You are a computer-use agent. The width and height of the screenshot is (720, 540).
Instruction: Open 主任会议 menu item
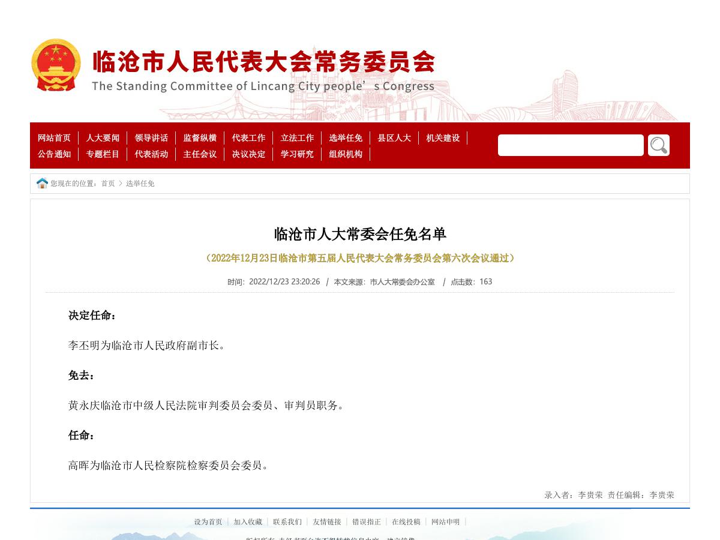tap(200, 154)
